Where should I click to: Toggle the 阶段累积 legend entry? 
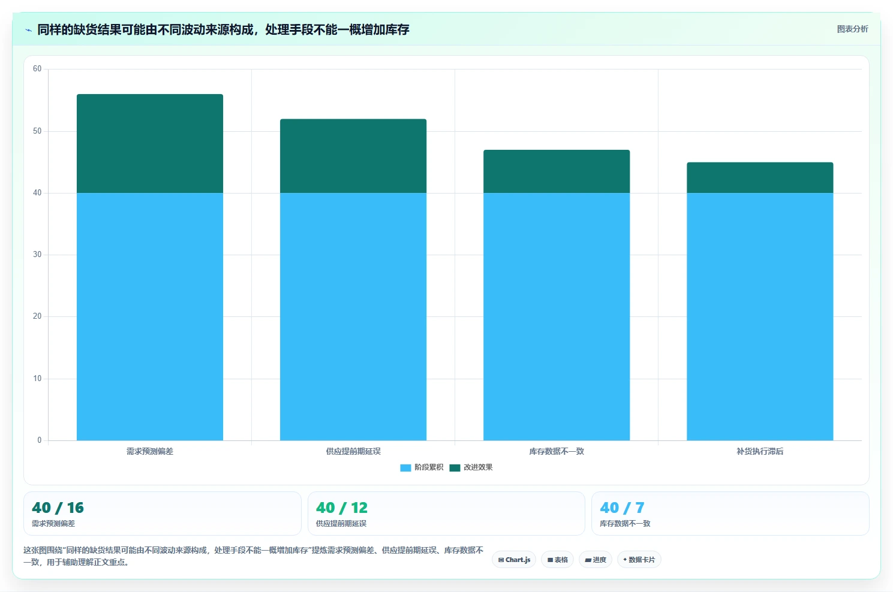(422, 467)
